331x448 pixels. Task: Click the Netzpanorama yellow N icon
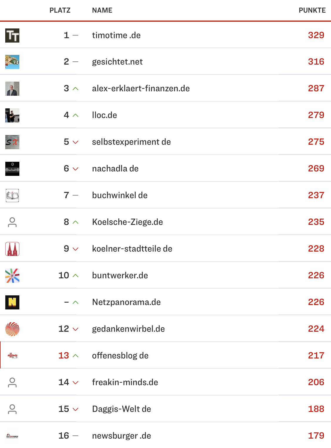click(x=12, y=302)
